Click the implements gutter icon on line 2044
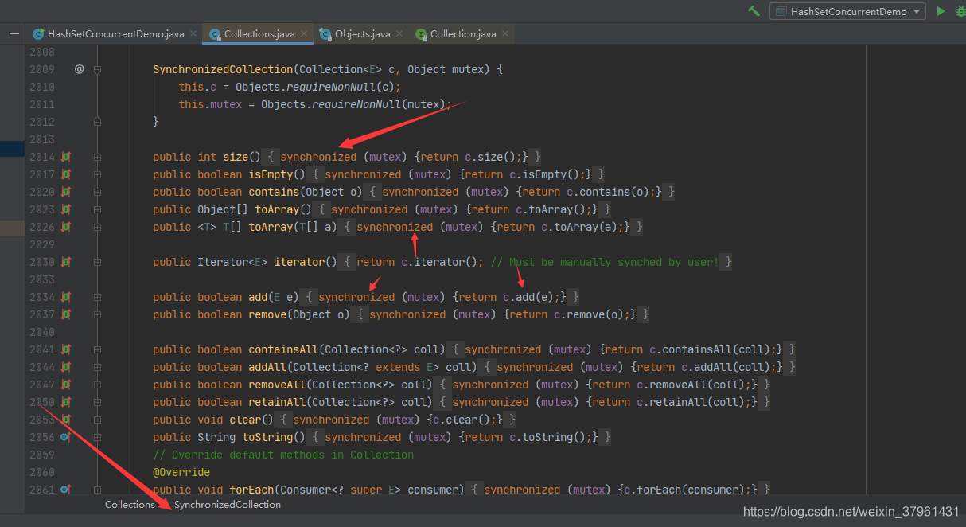Viewport: 966px width, 527px height. point(65,367)
